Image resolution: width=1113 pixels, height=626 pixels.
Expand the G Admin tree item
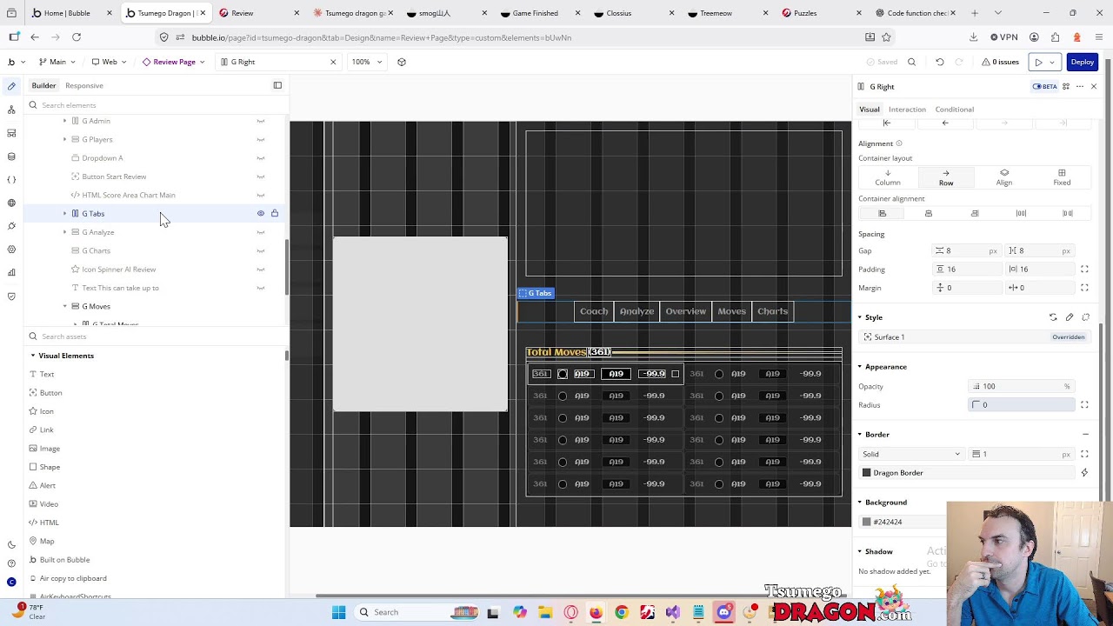tap(64, 121)
